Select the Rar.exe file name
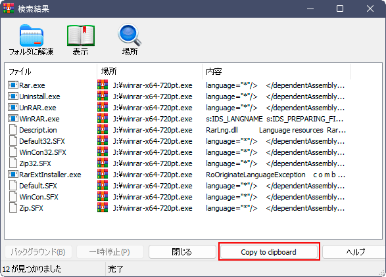 [x=32, y=85]
